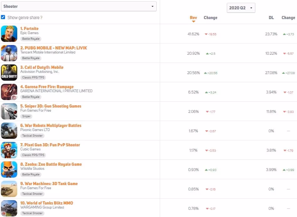Open the Garena Free Fire icon
Screen dimensions: 297x217
tap(9, 92)
